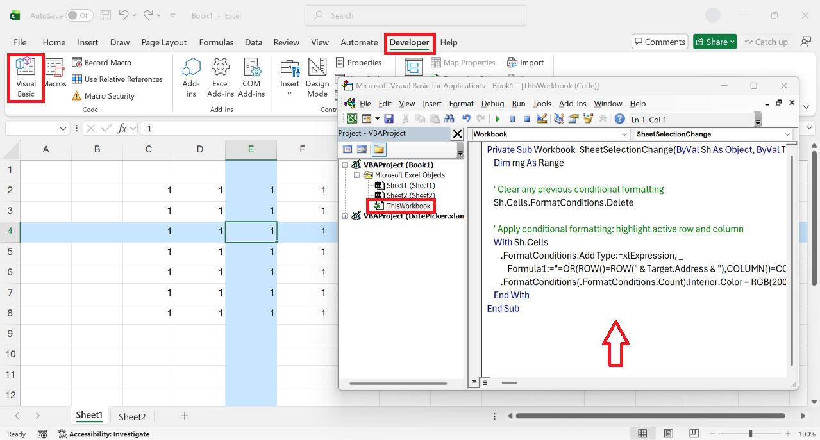Open Insert UserForm dropdown arrow in VBA toolbar
820x440 pixels.
click(377, 118)
